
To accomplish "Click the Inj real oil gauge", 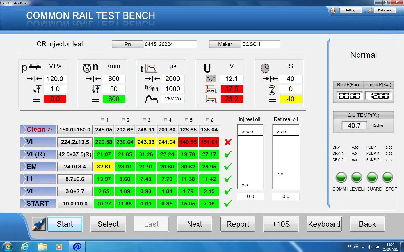I will coord(250,157).
